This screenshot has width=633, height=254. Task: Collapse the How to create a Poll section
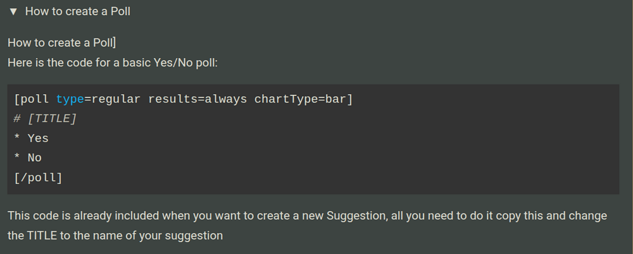pyautogui.click(x=71, y=11)
